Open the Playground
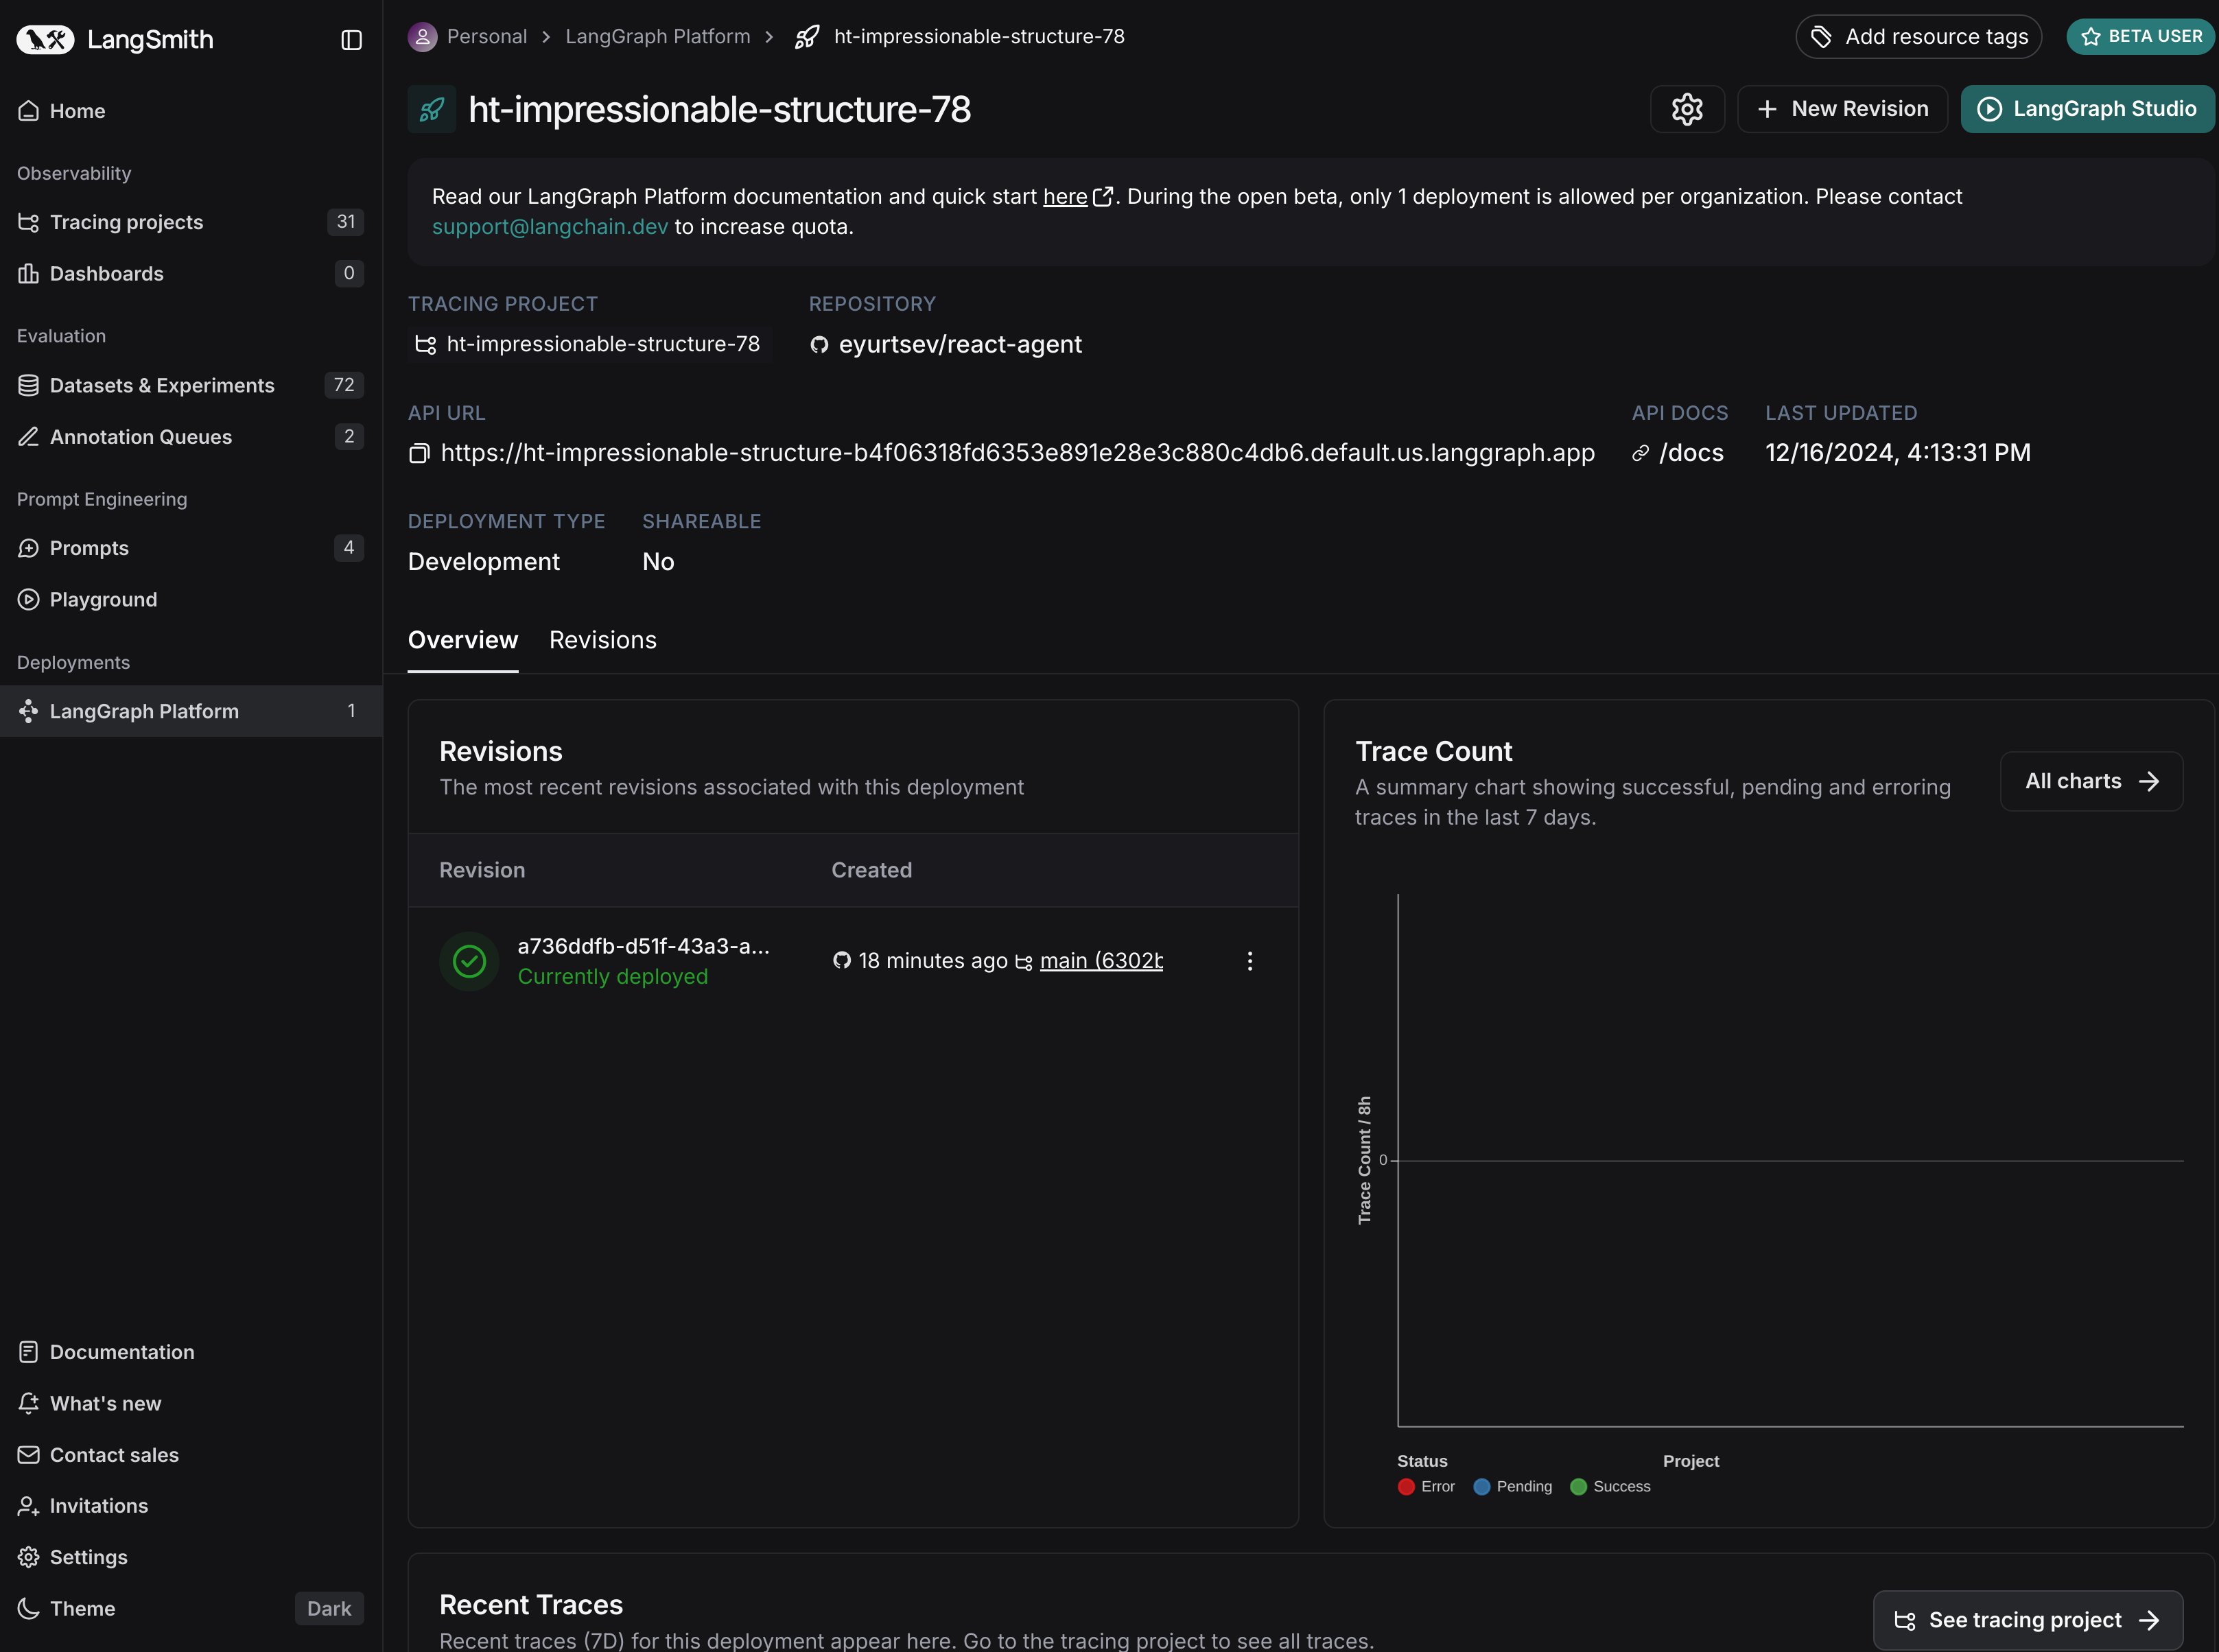The image size is (2219, 1652). [x=190, y=599]
